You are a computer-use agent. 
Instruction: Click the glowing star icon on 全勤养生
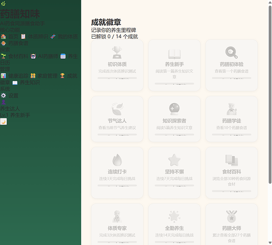click(174, 217)
